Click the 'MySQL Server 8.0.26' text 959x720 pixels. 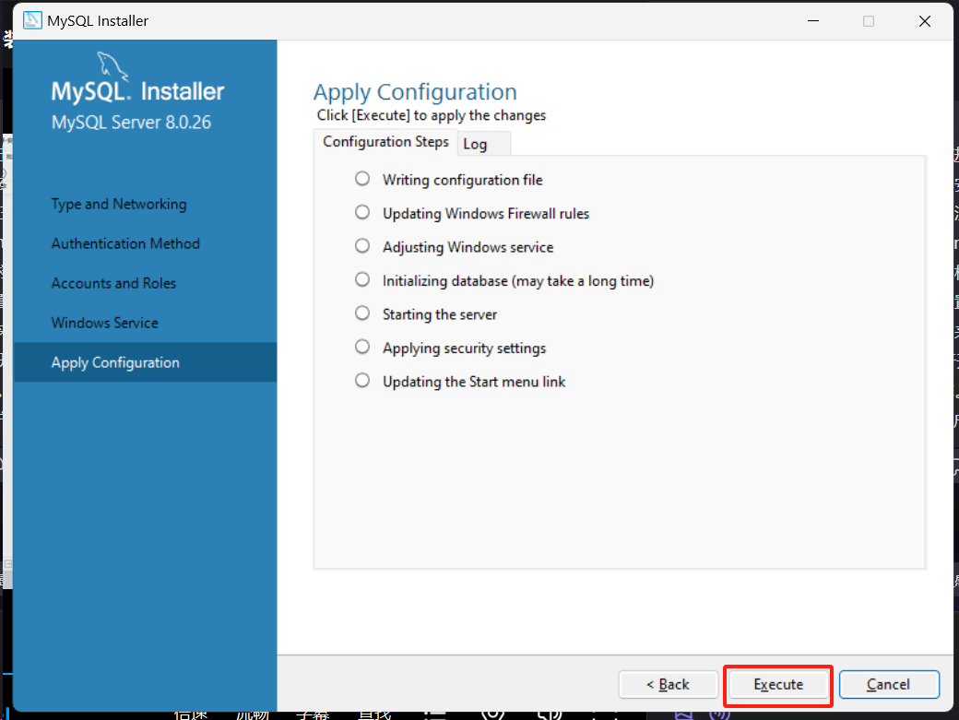point(132,123)
